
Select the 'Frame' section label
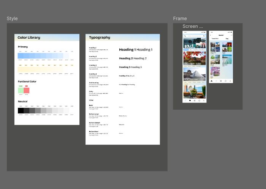pyautogui.click(x=180, y=19)
